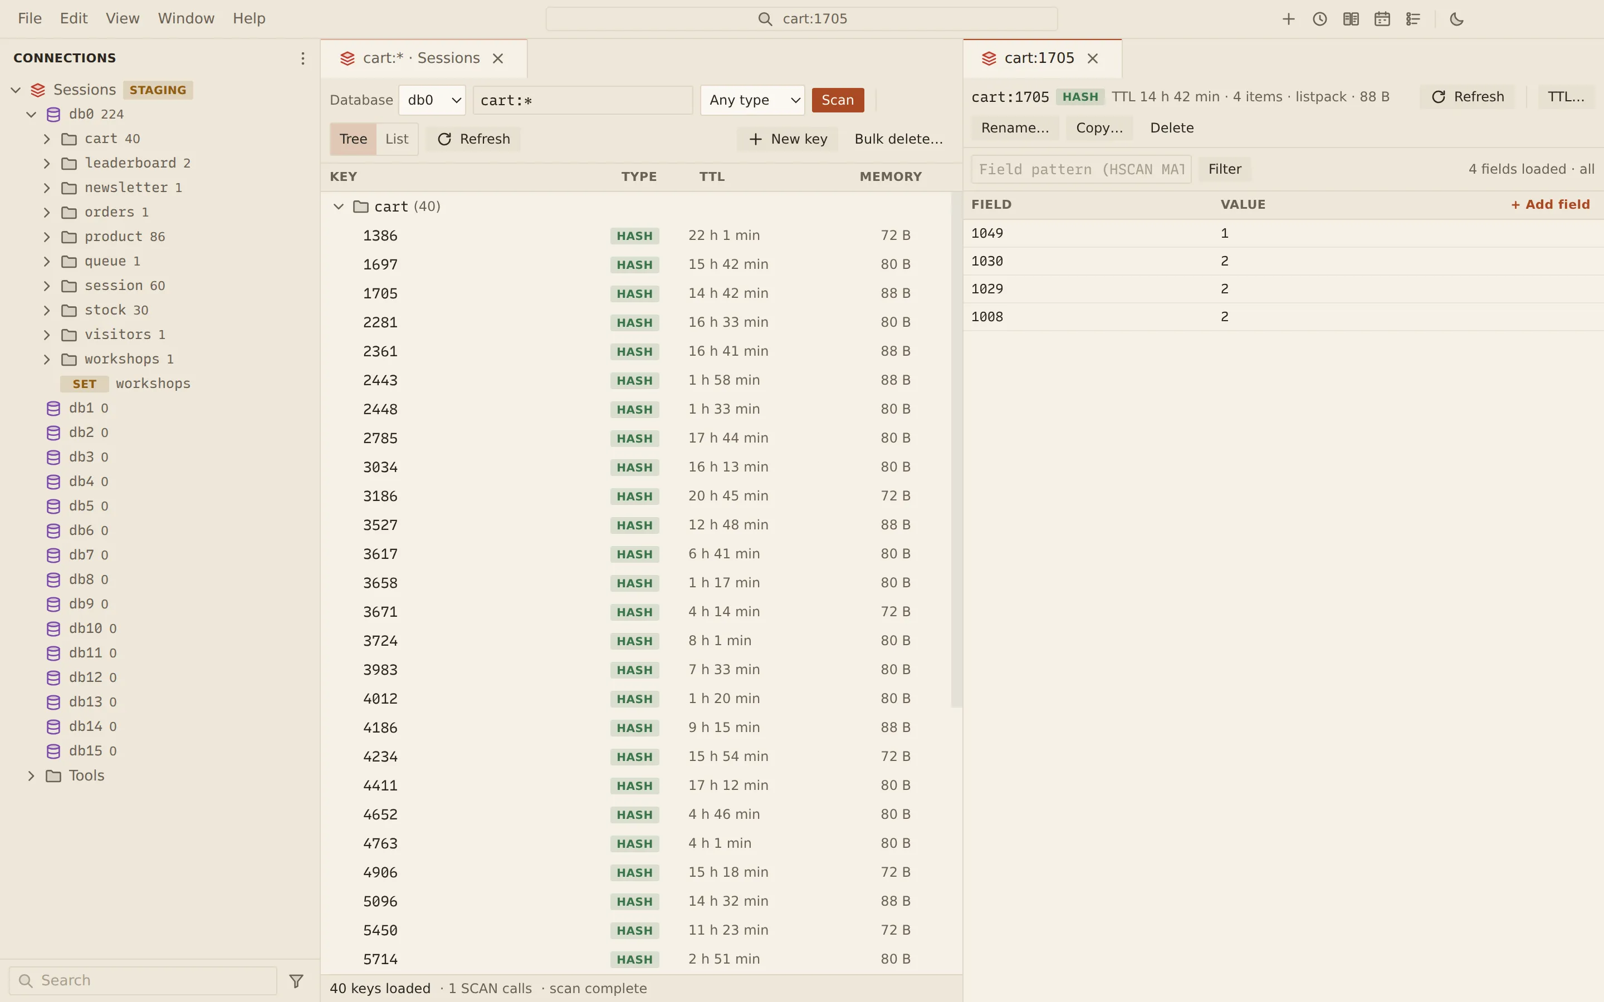Open the history clock icon

(x=1319, y=19)
